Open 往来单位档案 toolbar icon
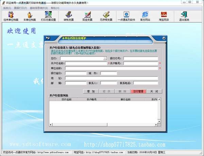This screenshot has width=204, height=156. (x=11, y=16)
